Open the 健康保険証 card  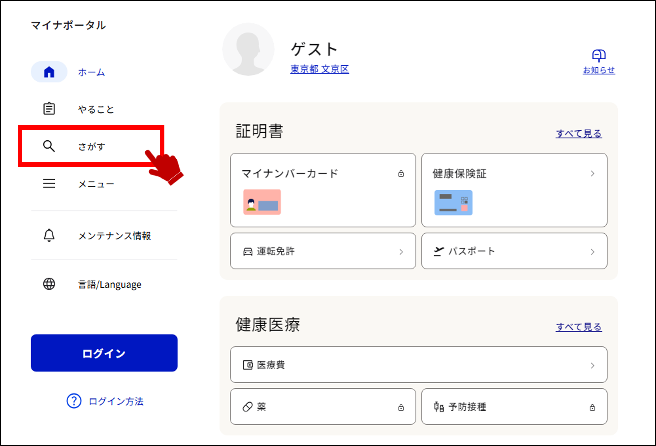point(514,190)
